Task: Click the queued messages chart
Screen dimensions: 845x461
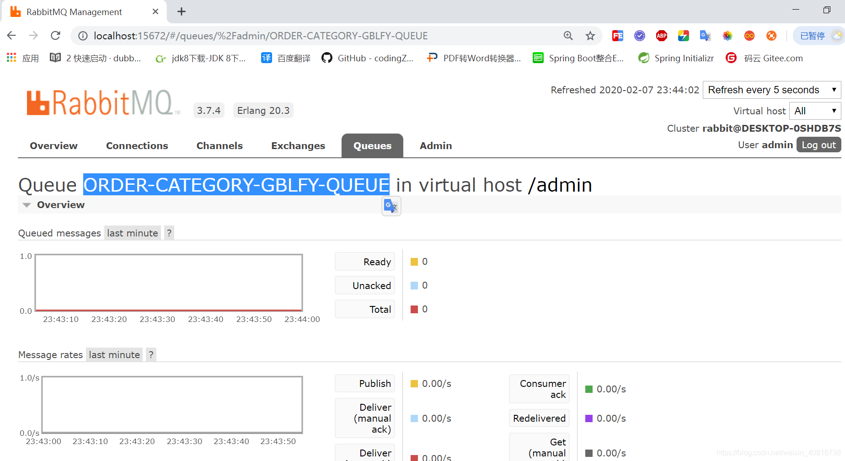Action: point(169,283)
